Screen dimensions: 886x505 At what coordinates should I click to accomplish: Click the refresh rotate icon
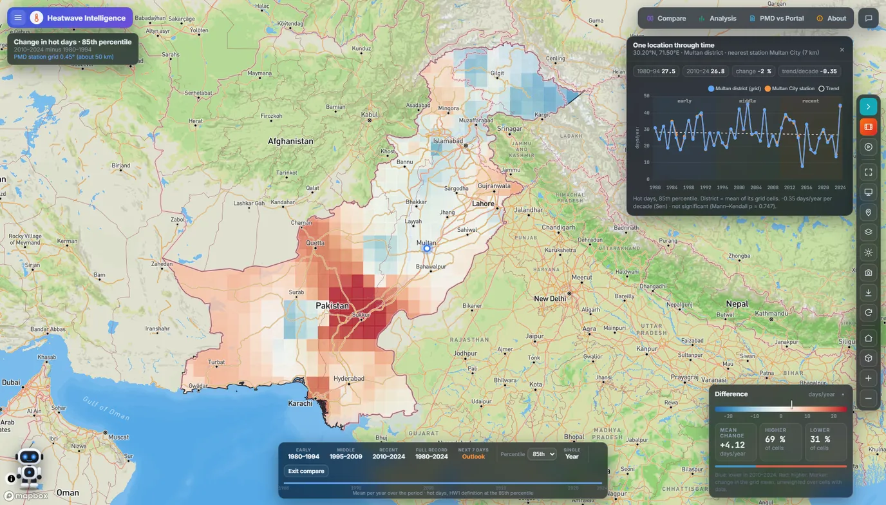point(869,312)
